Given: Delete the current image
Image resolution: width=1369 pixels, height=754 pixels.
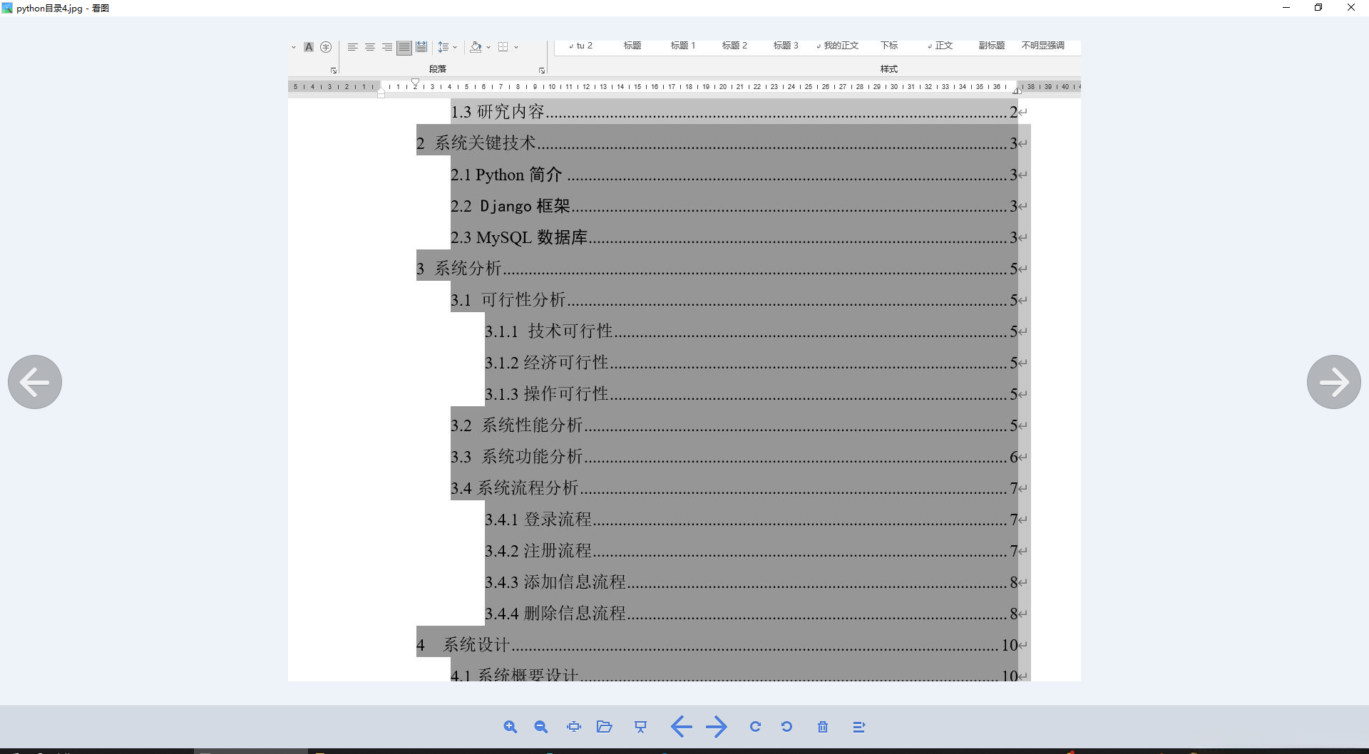Looking at the screenshot, I should [x=822, y=726].
